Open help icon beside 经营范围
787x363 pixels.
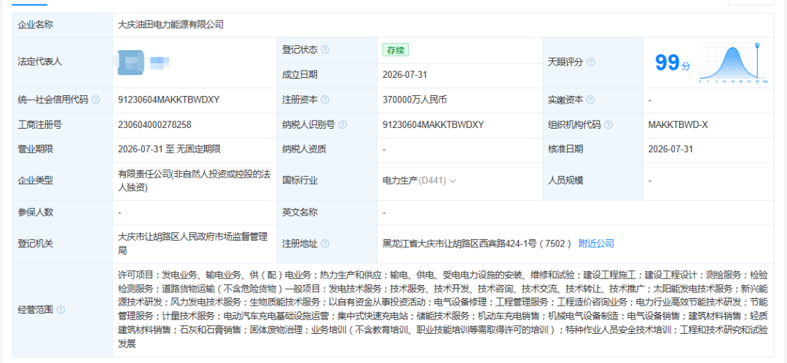pyautogui.click(x=60, y=309)
